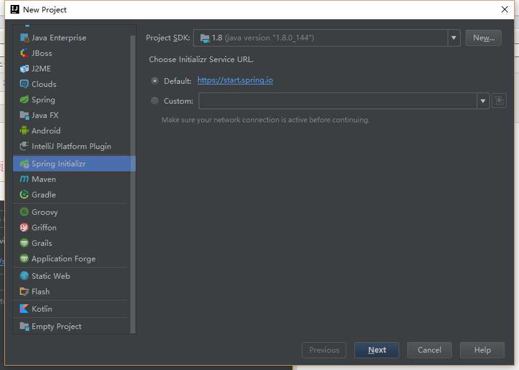Viewport: 519px width, 370px height.
Task: Select the Java FX label
Action: [45, 115]
